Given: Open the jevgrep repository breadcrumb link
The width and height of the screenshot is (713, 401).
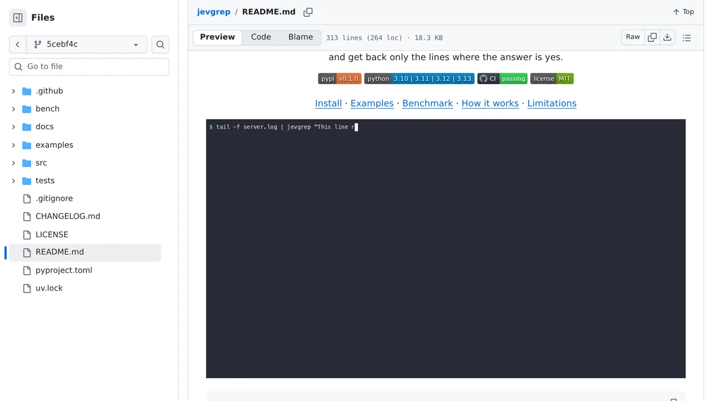Looking at the screenshot, I should point(213,12).
